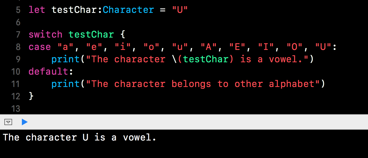Viewport: 368px width, 158px height.
Task: Click the case keyword on line 8
Action: point(40,47)
